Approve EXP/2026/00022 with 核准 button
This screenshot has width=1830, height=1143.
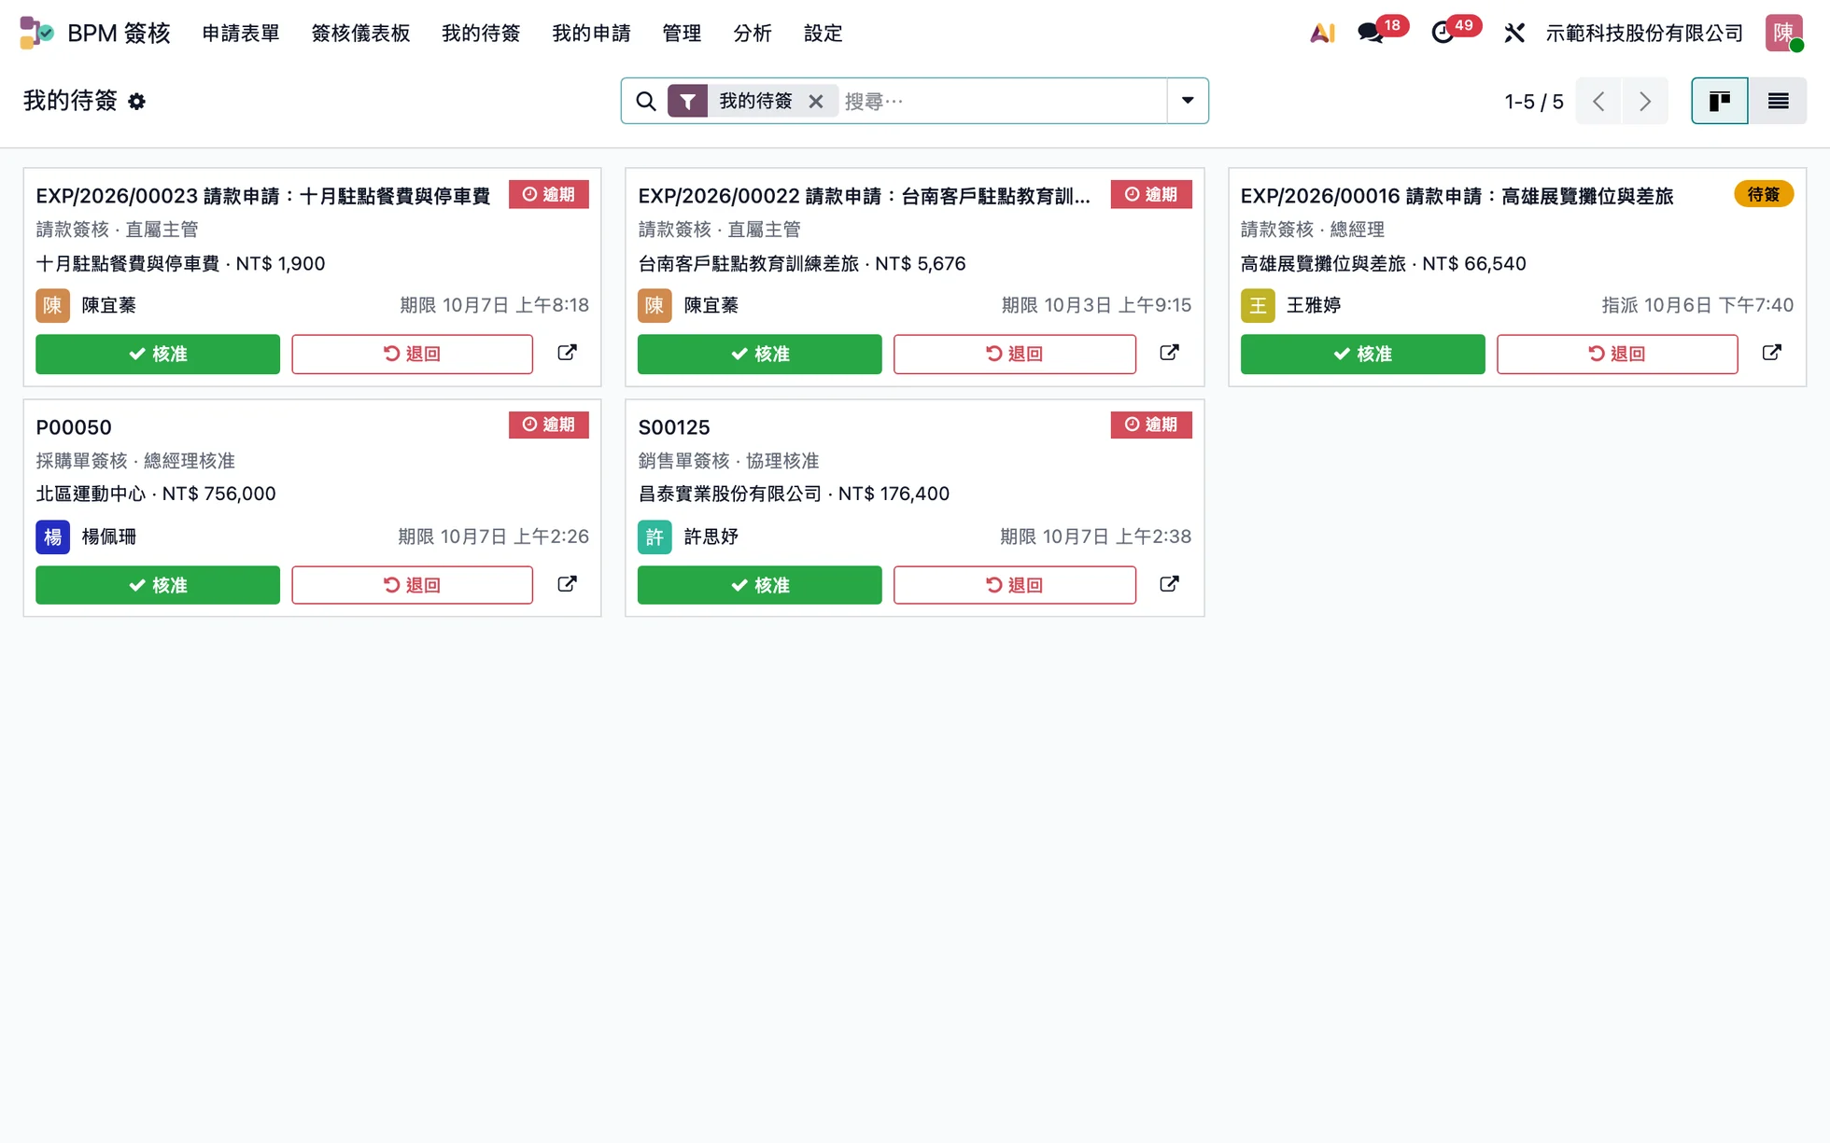[760, 354]
